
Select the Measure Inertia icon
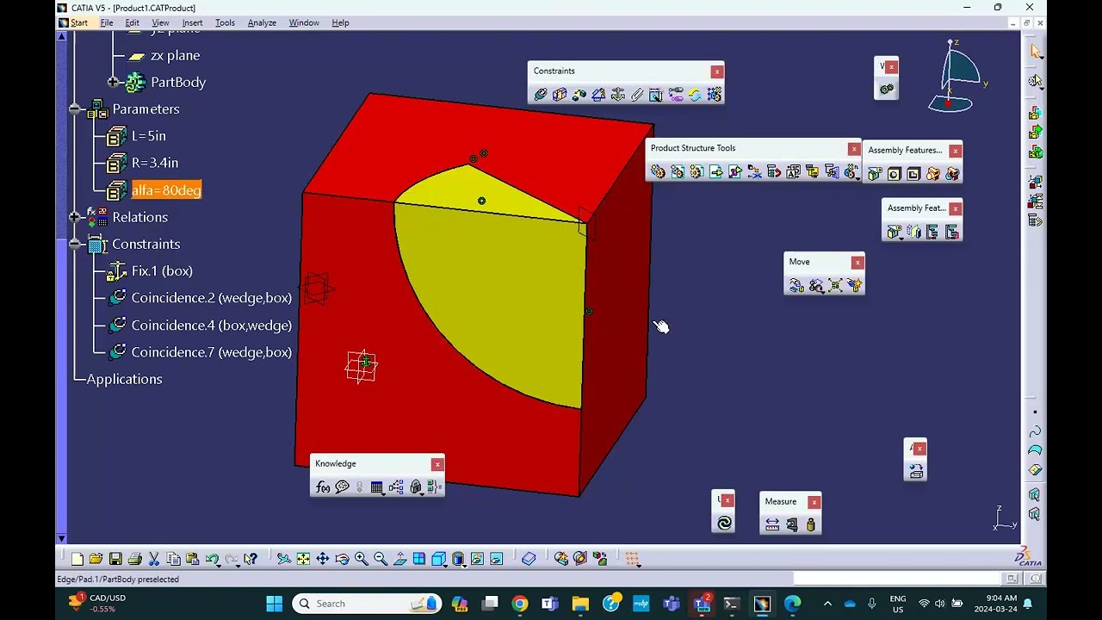810,524
